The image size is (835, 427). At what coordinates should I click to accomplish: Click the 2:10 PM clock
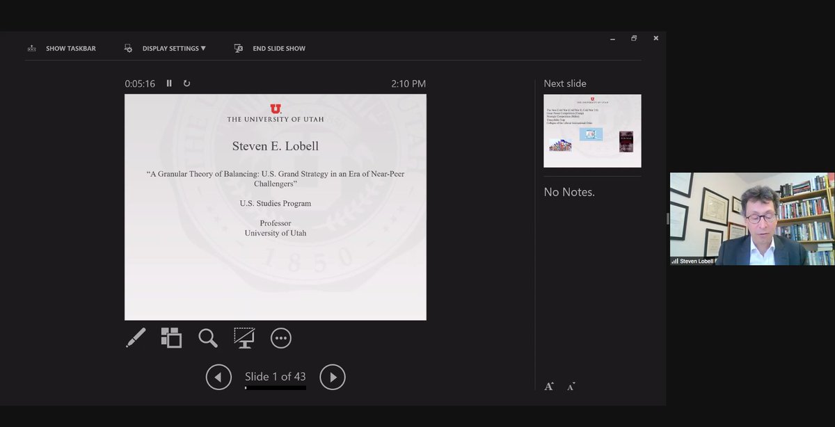(x=408, y=83)
